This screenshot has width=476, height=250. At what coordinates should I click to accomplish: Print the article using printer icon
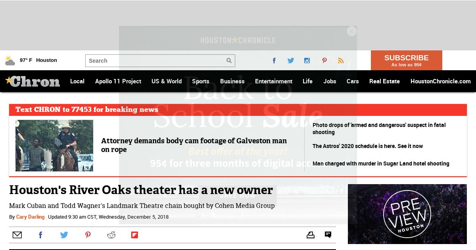coord(311,235)
